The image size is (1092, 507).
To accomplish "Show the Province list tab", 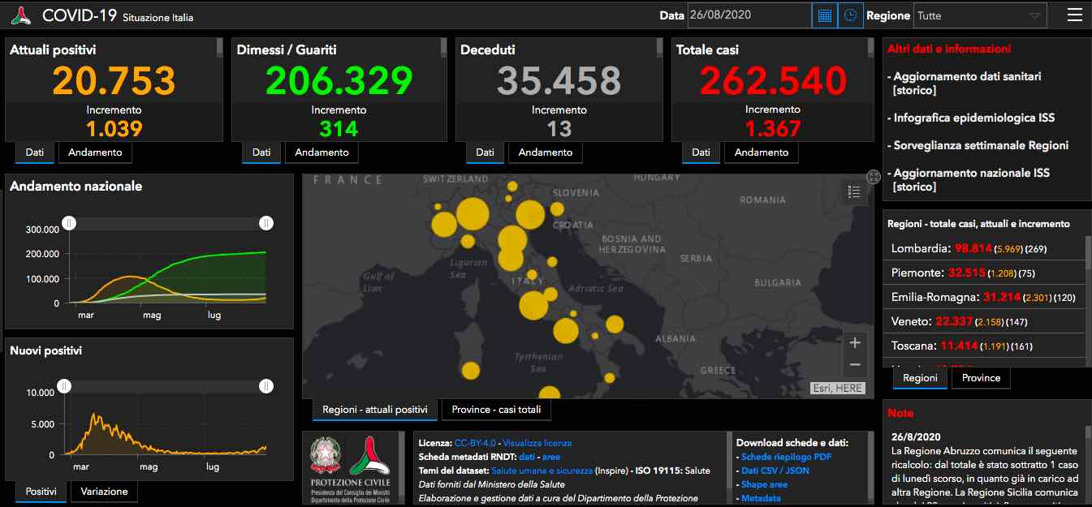I will pos(981,378).
